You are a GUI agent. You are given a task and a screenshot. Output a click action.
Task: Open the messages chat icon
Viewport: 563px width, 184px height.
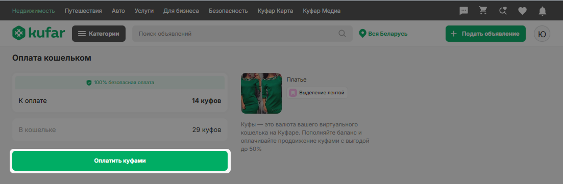[x=464, y=11]
